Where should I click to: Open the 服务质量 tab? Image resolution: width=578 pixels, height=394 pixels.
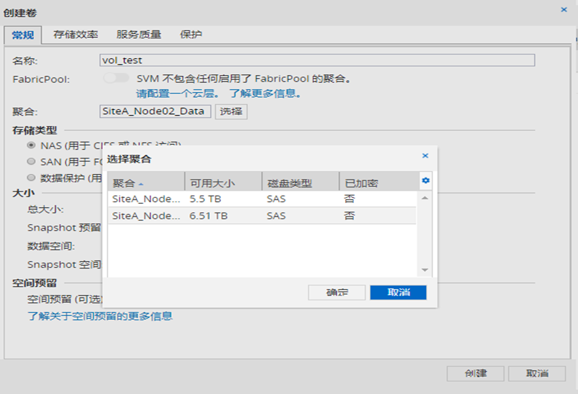tap(138, 34)
